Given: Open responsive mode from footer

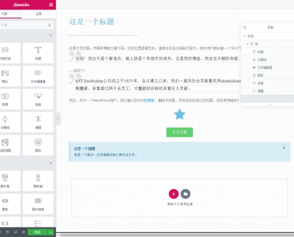Looking at the screenshot, I should (x=15, y=232).
